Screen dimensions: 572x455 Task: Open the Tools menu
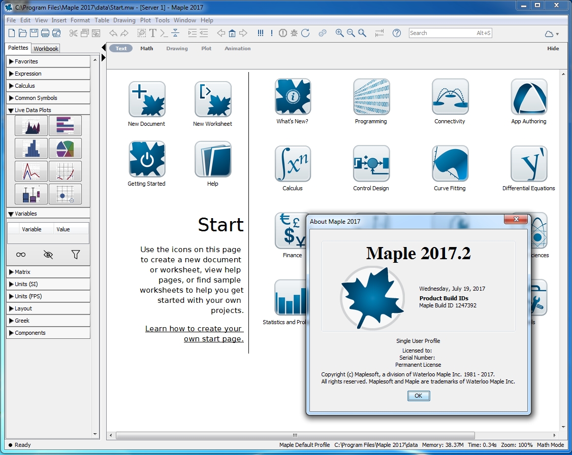coord(162,20)
